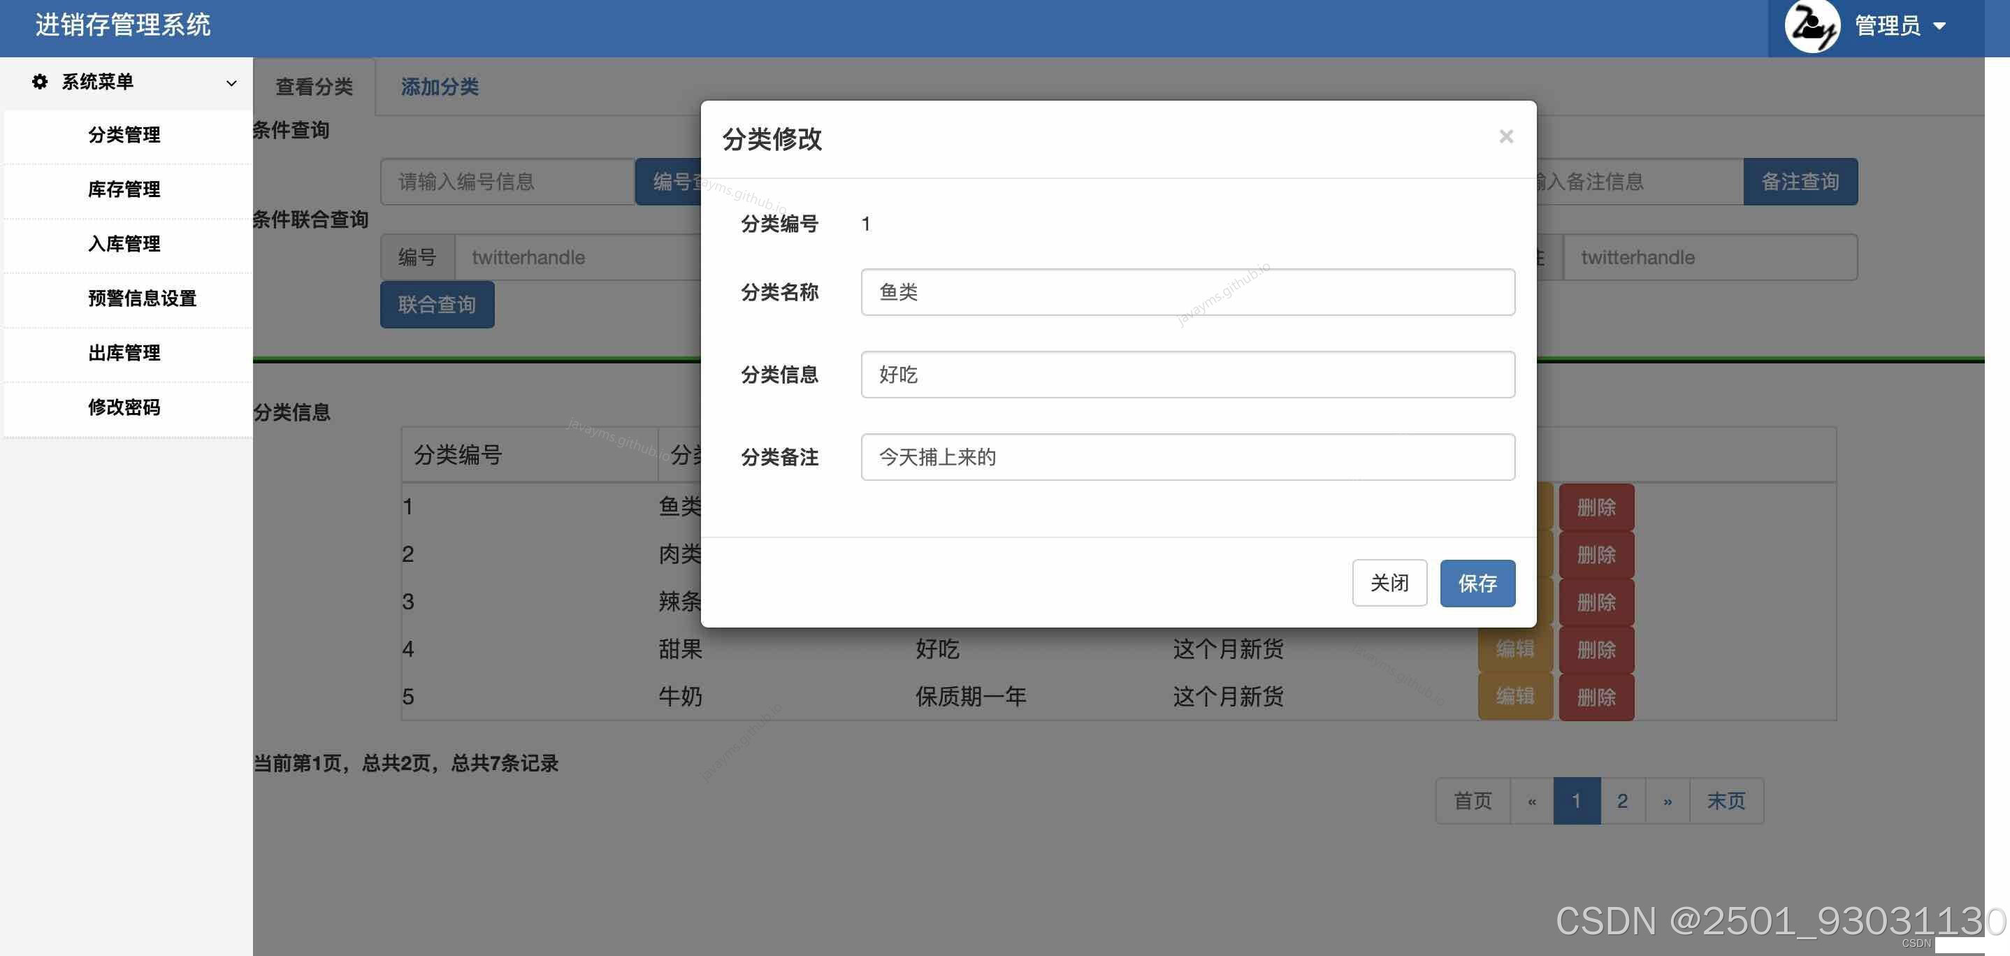2010x956 pixels.
Task: Open 入库管理 in the sidebar
Action: pos(124,245)
